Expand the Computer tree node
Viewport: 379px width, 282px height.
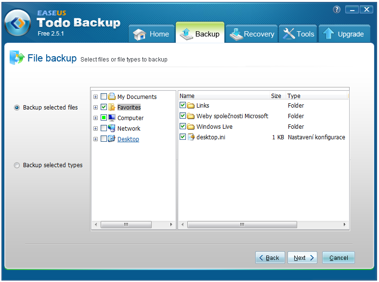pos(95,118)
